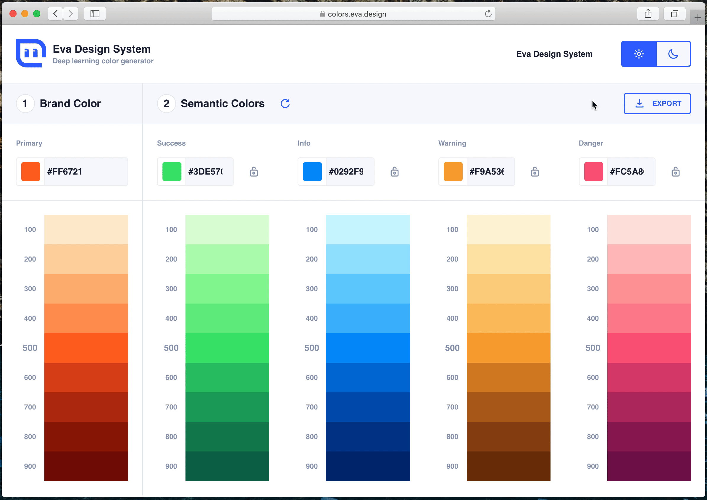707x500 pixels.
Task: Click the Primary 700 shade label
Action: coord(30,407)
